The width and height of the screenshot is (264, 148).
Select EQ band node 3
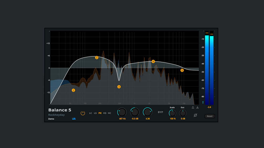pos(119,87)
